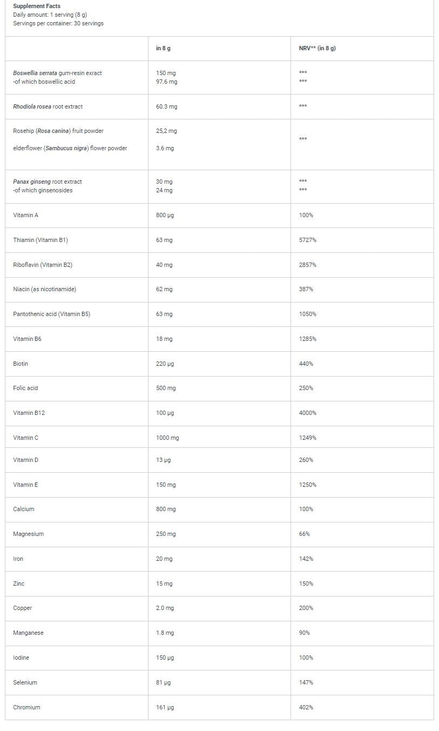Image resolution: width=439 pixels, height=731 pixels.
Task: Click the Supplement Facts heading
Action: (37, 6)
